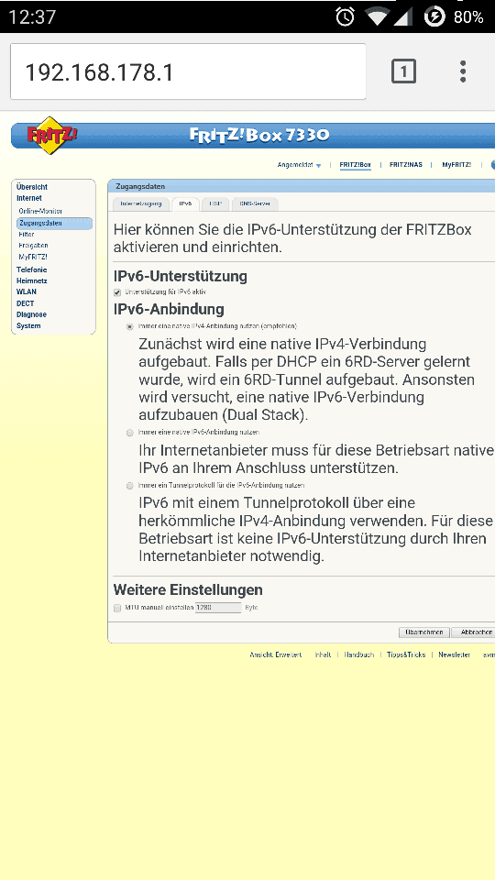
Task: Tap the battery charging icon
Action: 434,16
